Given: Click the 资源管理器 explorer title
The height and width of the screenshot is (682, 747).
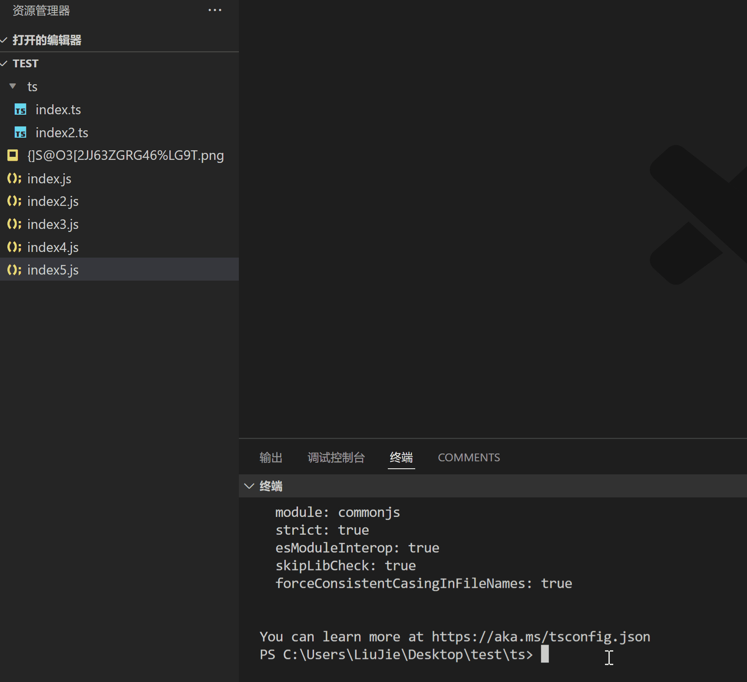Looking at the screenshot, I should coord(41,10).
